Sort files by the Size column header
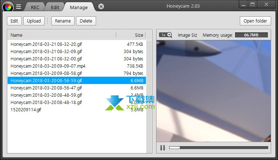Viewport: 278px width, 160px height. pos(131,35)
